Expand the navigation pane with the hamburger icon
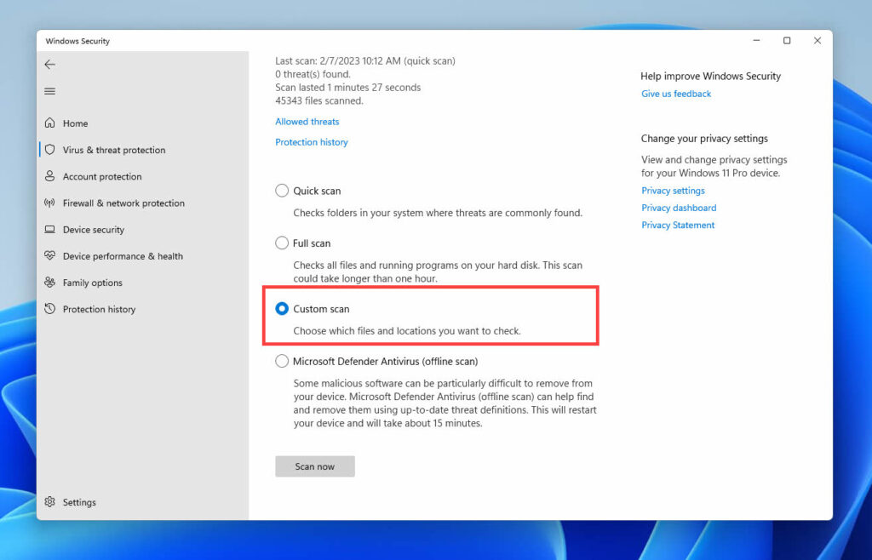 [49, 91]
